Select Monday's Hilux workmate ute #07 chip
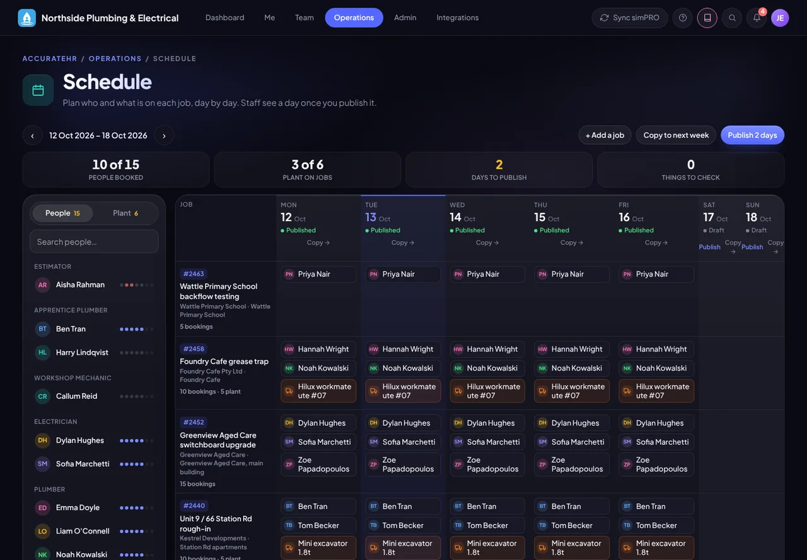The image size is (807, 560). 318,391
